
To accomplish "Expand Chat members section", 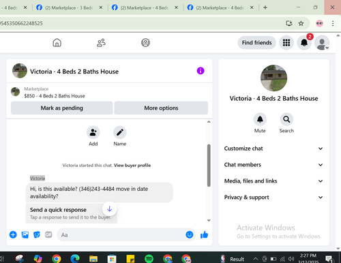I will 273,165.
